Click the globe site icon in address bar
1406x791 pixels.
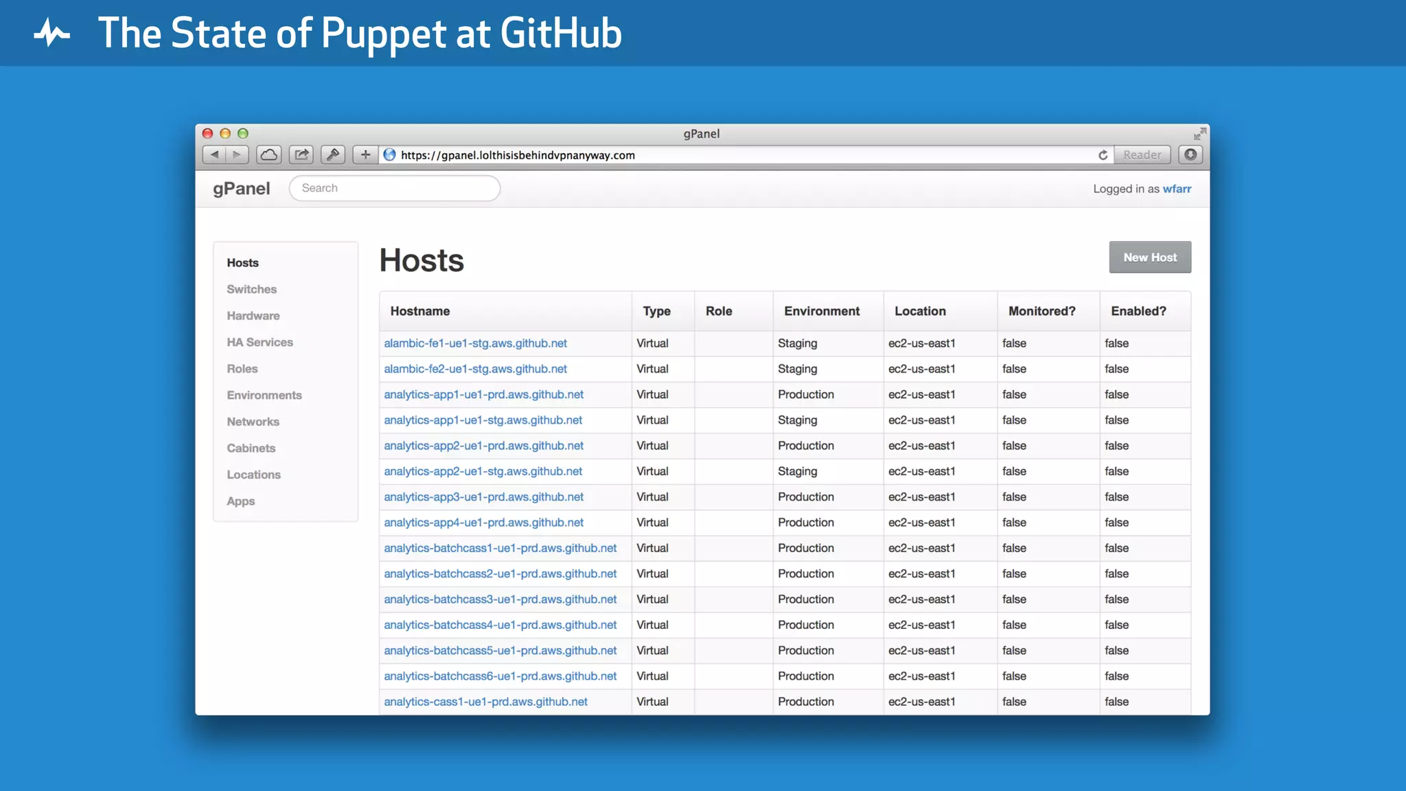coord(390,155)
